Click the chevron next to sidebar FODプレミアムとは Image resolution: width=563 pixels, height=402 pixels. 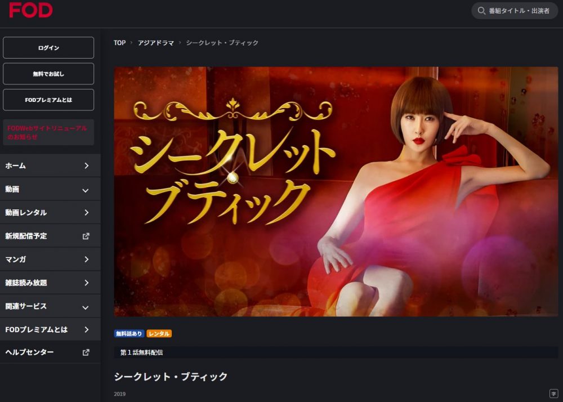tap(86, 329)
